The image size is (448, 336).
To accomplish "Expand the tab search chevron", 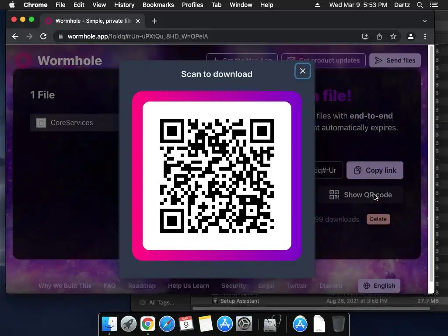I will pos(424,21).
